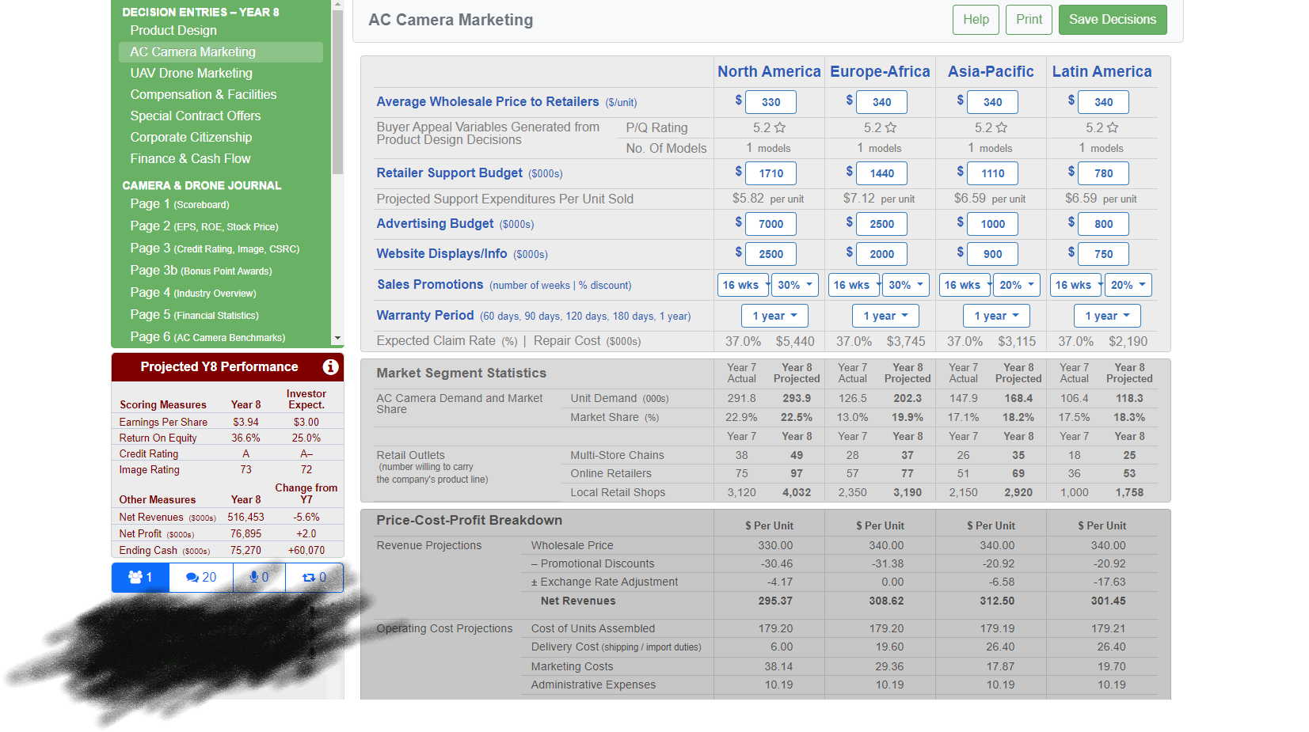1309x732 pixels.
Task: Open Special Contract Offers page
Action: tap(196, 116)
